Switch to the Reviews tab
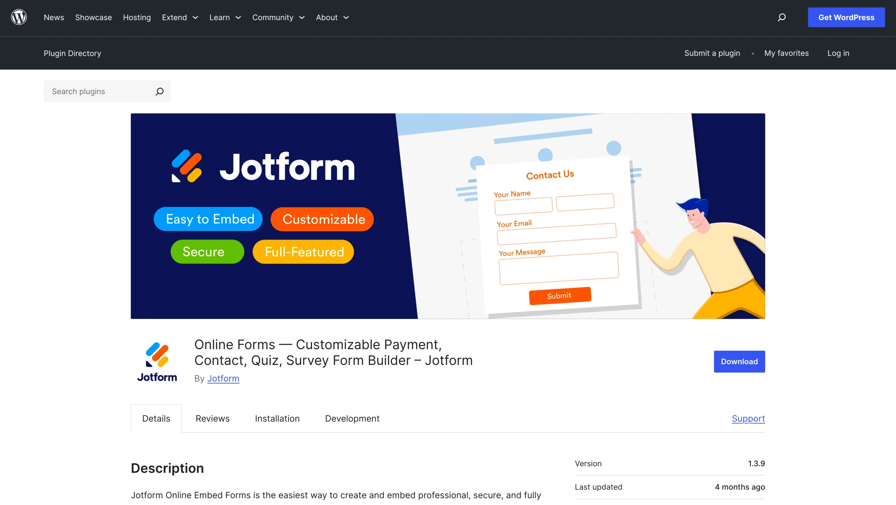The height and width of the screenshot is (505, 896). (212, 418)
